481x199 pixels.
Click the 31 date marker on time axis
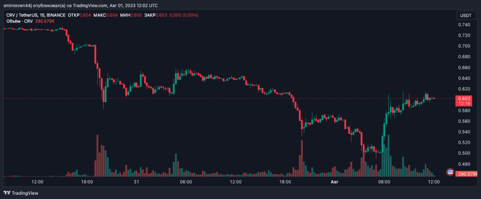click(136, 182)
